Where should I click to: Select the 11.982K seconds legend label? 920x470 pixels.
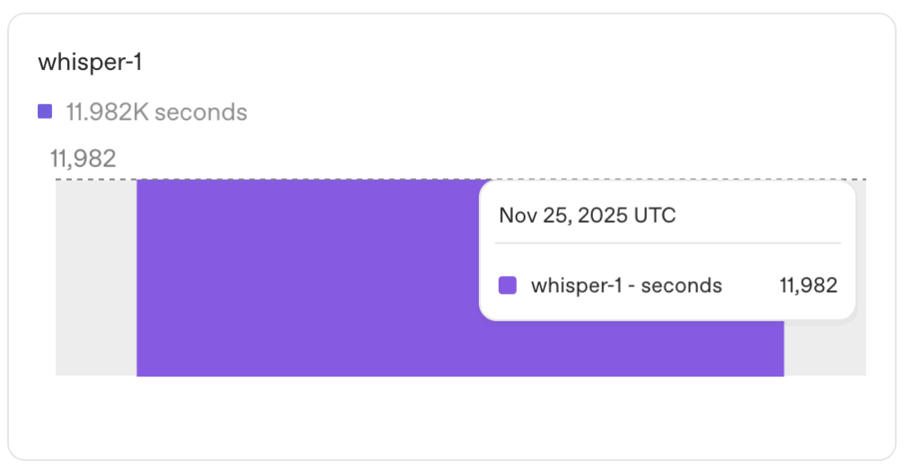[x=156, y=112]
